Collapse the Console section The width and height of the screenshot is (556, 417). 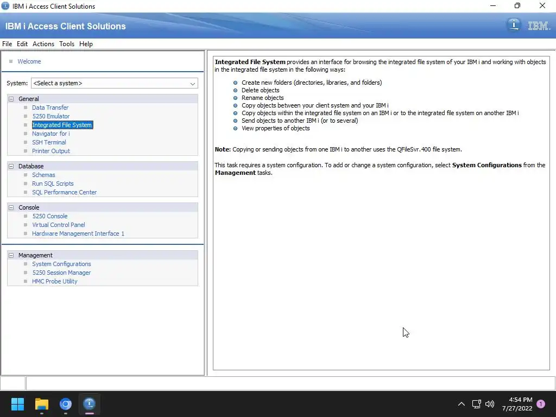coord(11,207)
